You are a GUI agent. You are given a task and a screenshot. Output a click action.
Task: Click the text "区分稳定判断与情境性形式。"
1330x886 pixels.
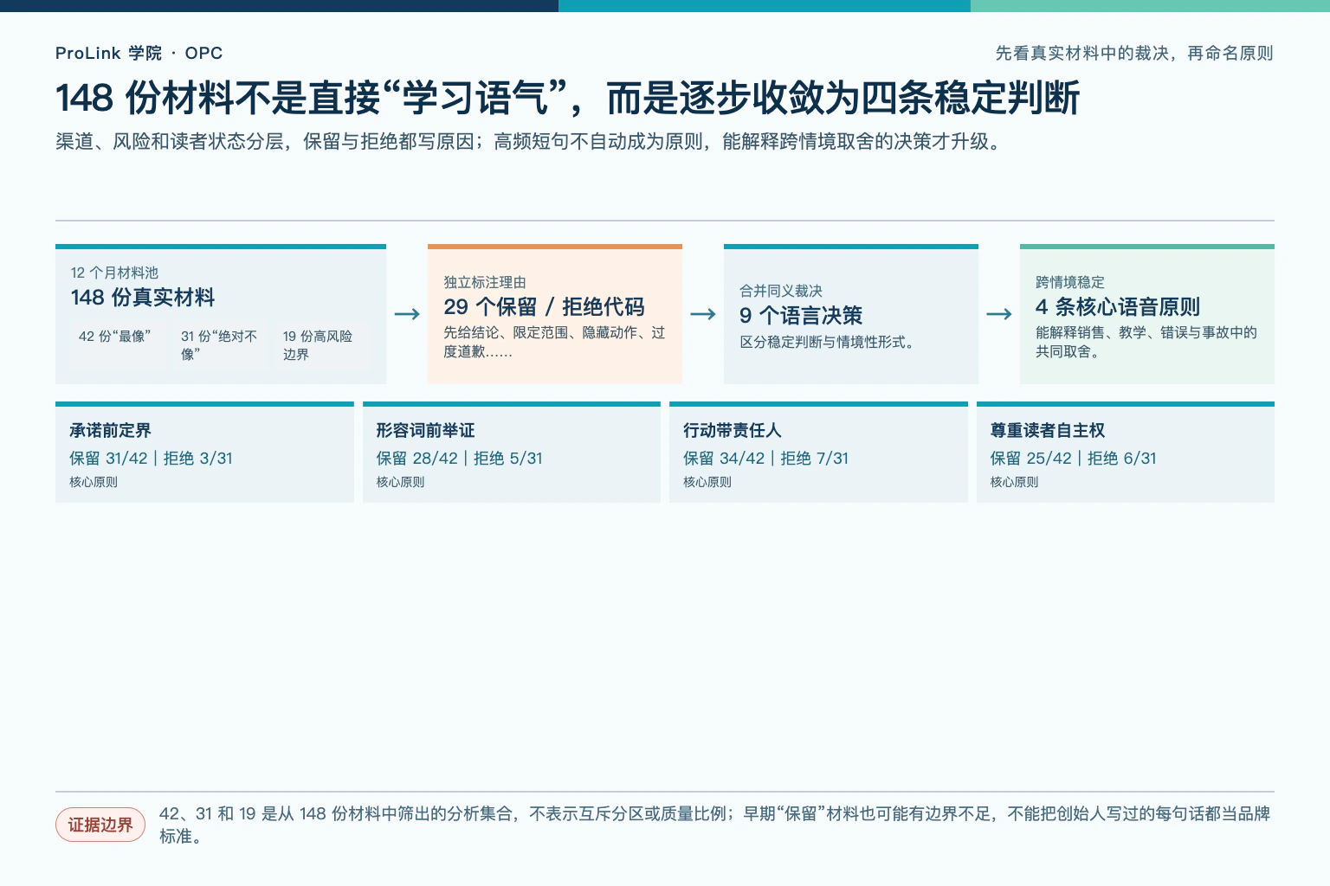[830, 342]
